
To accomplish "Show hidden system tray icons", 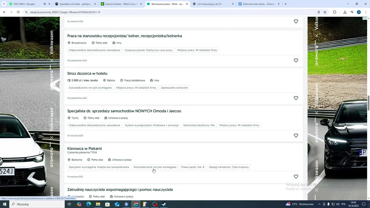I will coord(319,204).
